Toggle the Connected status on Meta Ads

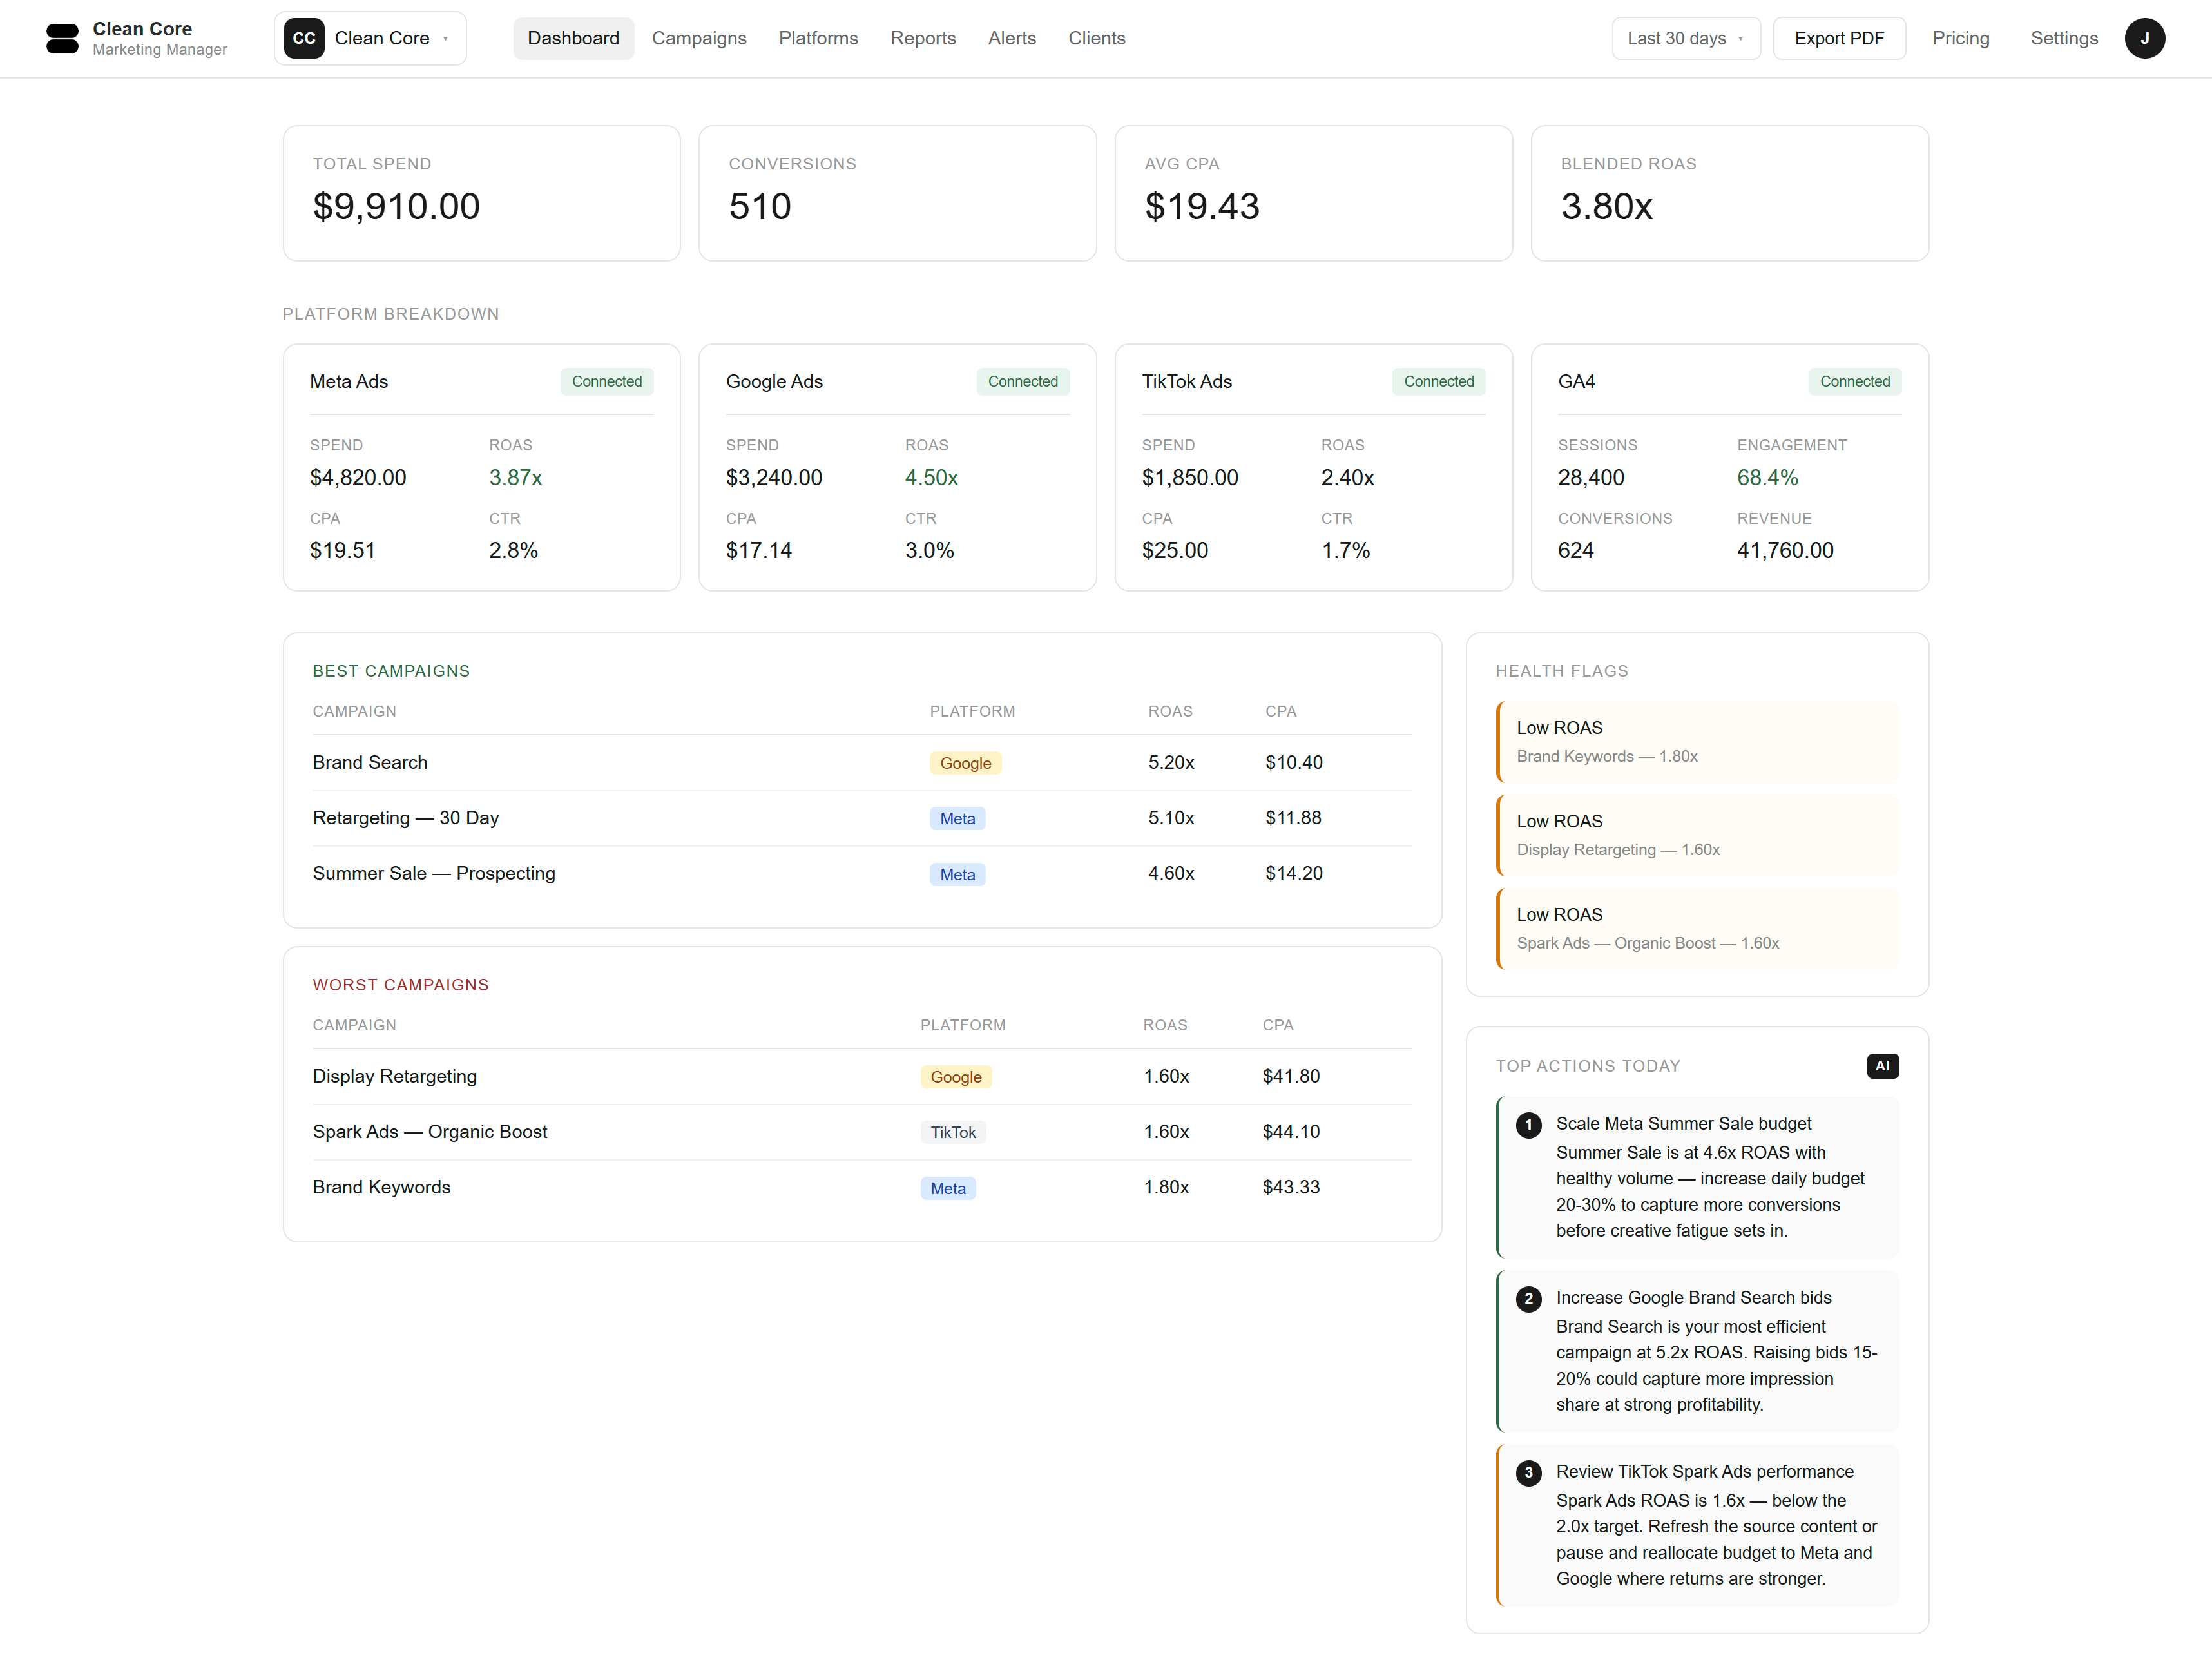607,381
